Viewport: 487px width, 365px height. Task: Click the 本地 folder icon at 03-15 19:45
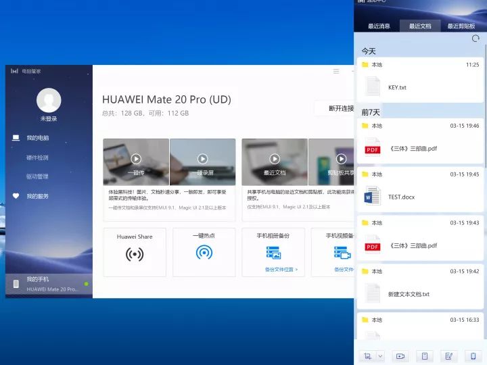(x=365, y=174)
